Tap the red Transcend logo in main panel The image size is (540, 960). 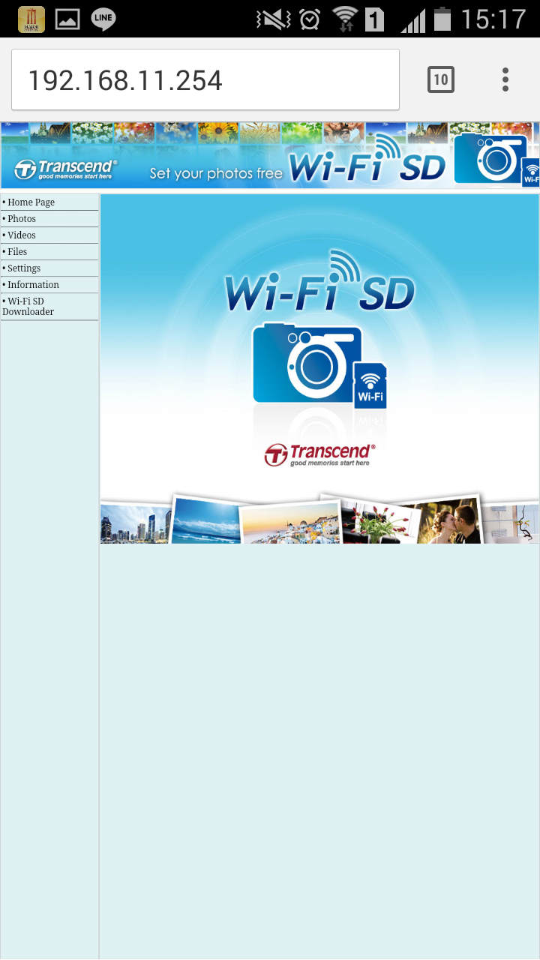point(319,454)
